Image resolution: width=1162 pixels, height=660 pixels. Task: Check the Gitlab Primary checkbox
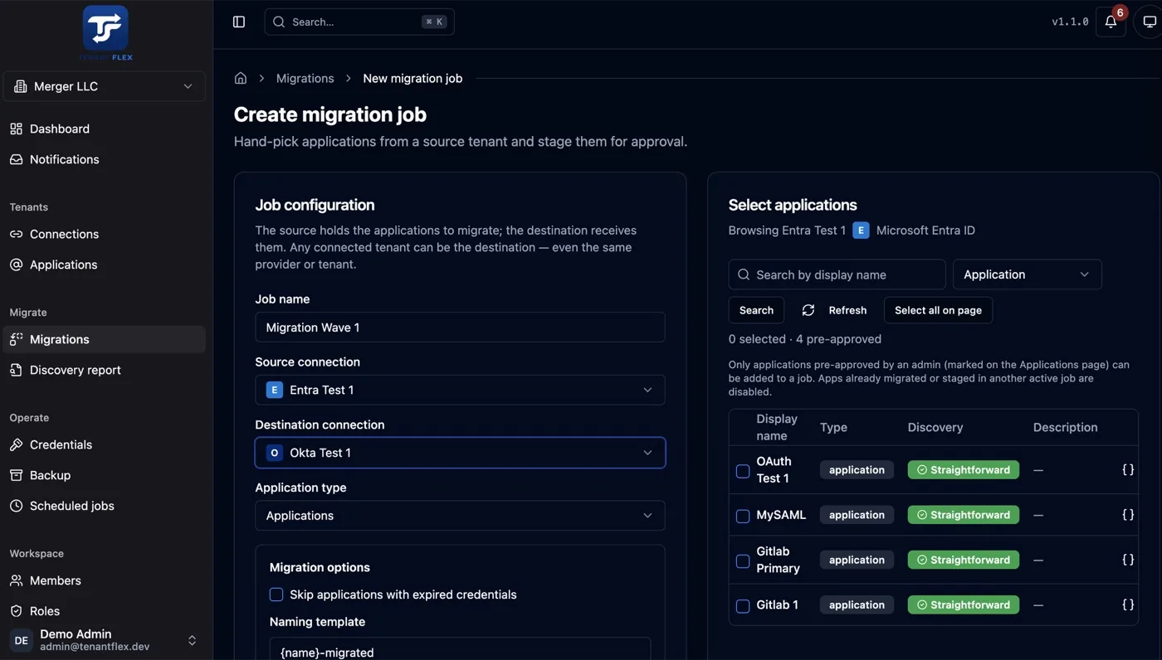tap(743, 561)
